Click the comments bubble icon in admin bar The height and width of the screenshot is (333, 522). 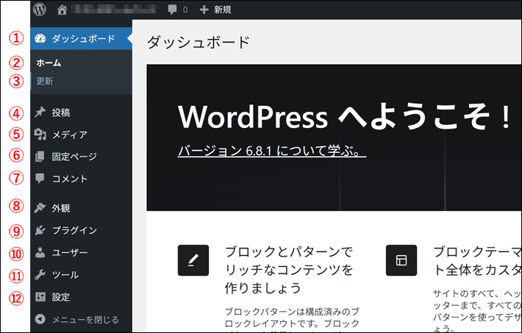tap(172, 10)
